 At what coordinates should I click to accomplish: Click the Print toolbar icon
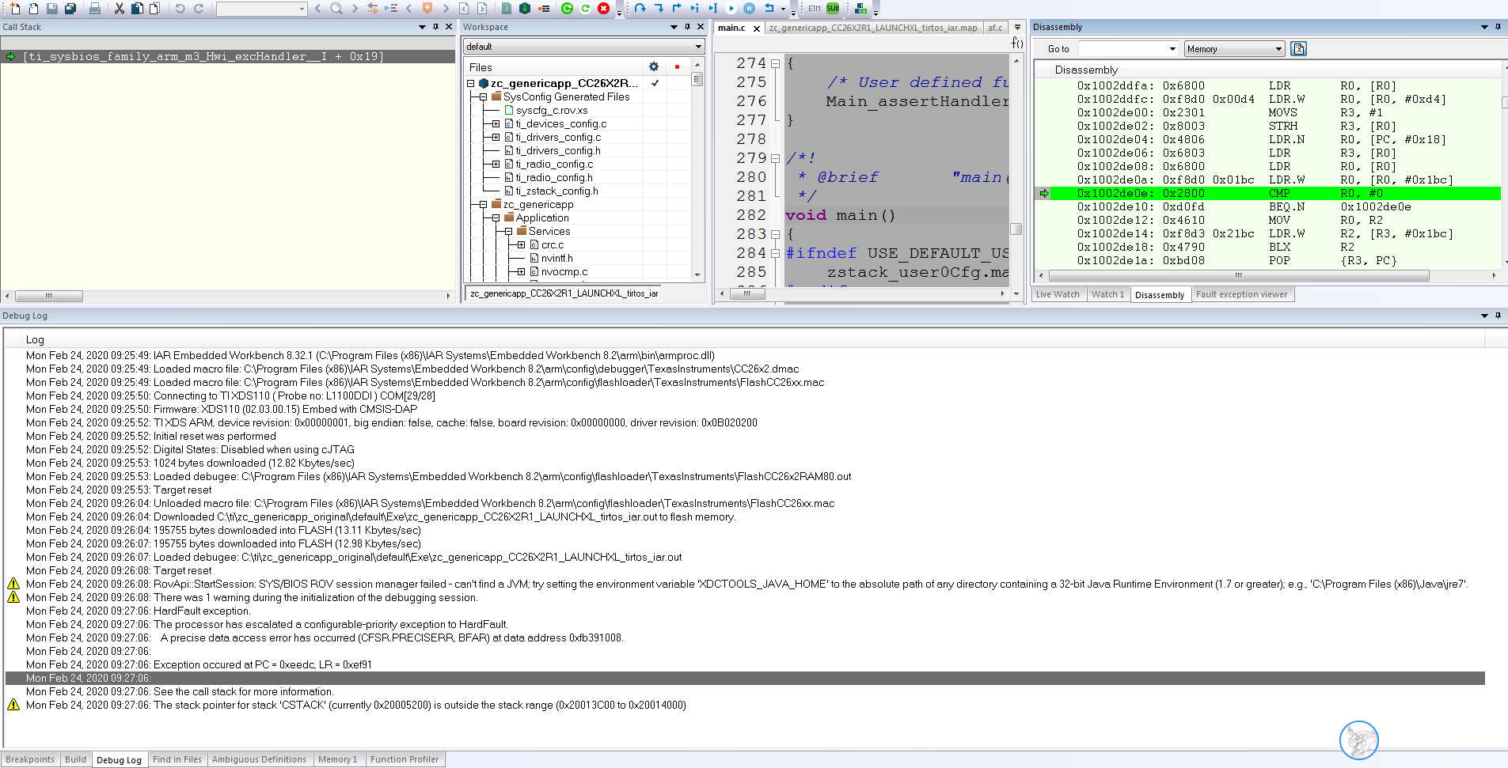point(95,9)
